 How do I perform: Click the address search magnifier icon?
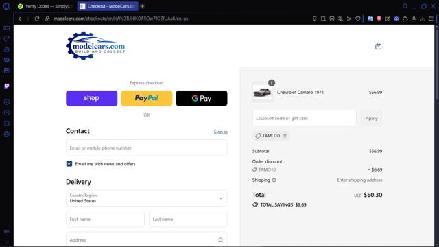[x=221, y=240]
